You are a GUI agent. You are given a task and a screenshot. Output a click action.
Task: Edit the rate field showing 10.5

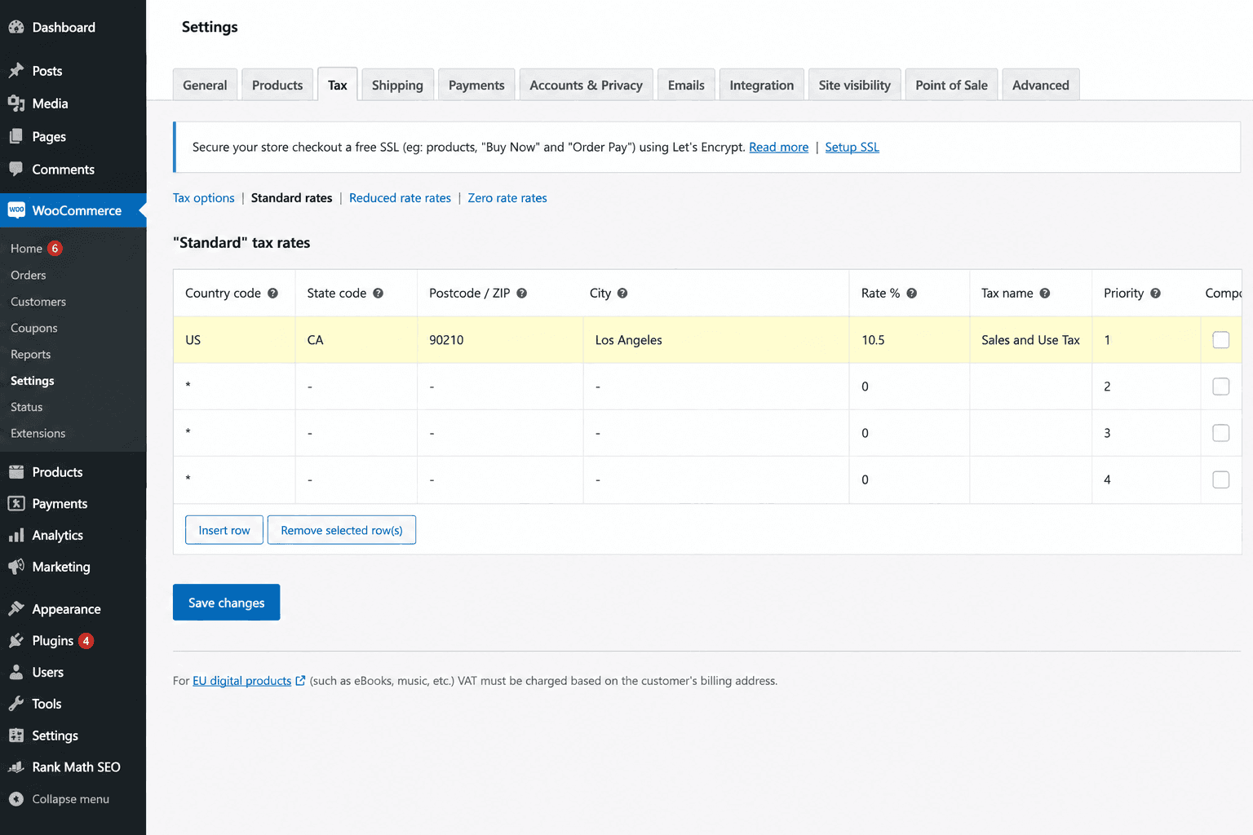pyautogui.click(x=910, y=339)
